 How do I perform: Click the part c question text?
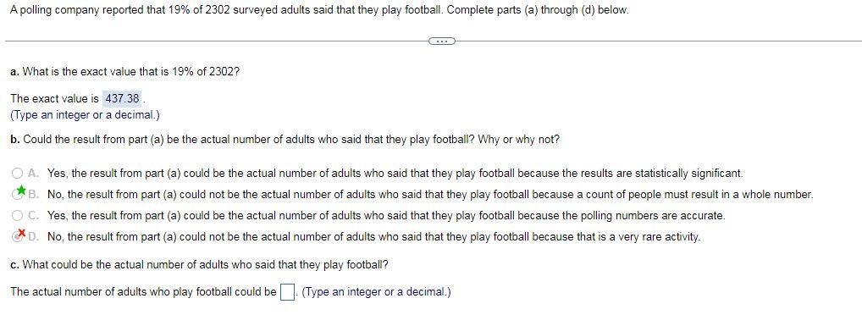199,264
